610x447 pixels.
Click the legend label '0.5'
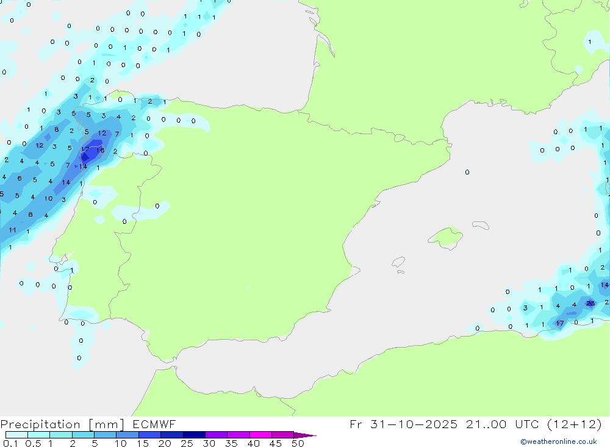[33, 443]
